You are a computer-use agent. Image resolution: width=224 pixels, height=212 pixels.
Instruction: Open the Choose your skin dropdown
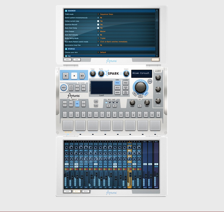(126, 52)
